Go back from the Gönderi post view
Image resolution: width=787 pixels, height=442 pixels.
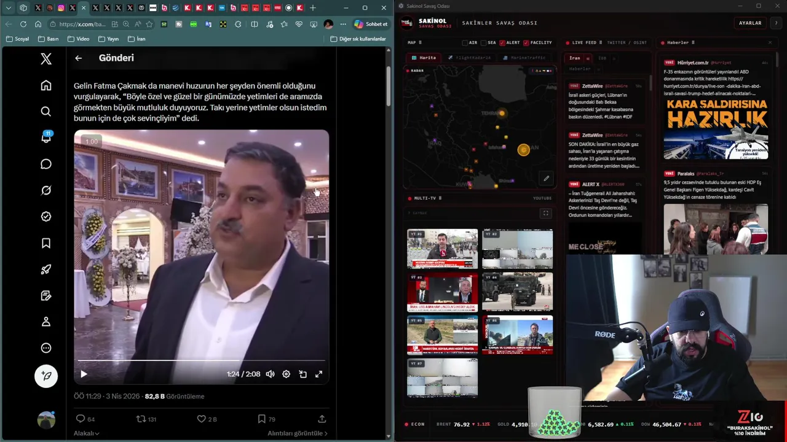point(79,58)
